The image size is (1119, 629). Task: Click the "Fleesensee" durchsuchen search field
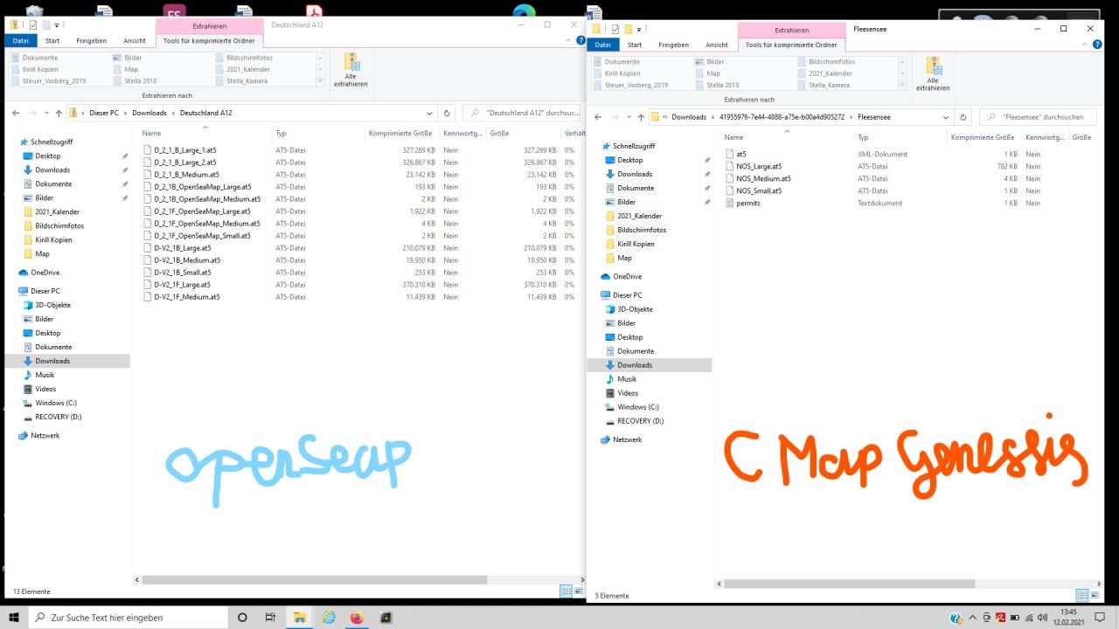1042,117
